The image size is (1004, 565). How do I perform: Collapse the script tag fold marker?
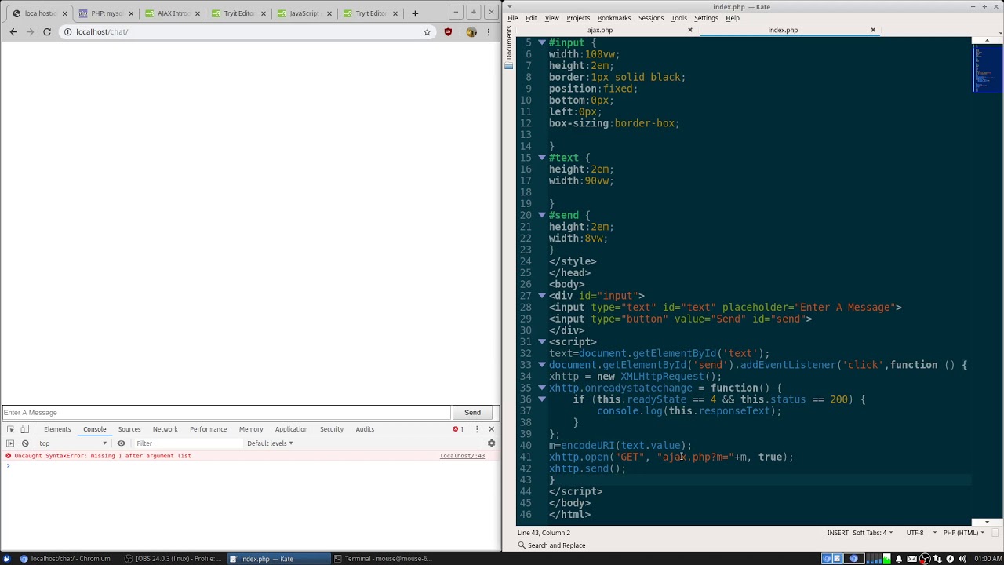tap(541, 342)
